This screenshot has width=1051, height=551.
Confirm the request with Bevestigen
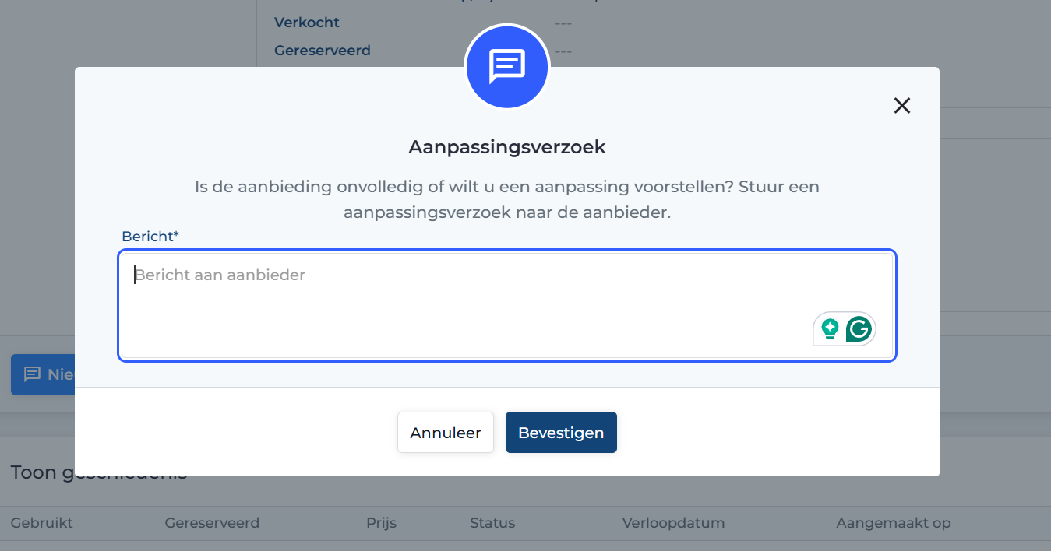click(561, 433)
